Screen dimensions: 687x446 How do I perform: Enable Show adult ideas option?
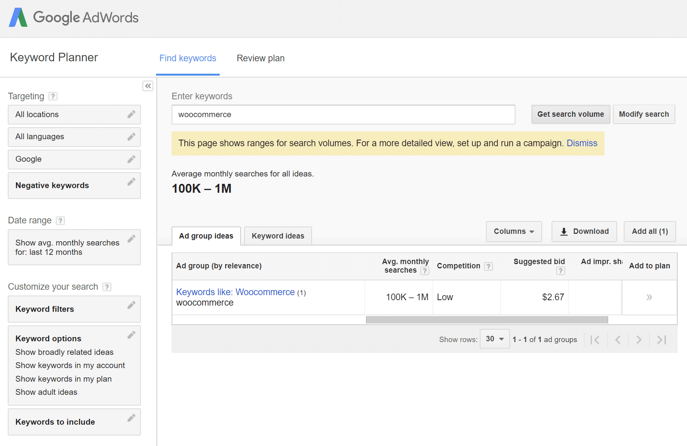(46, 392)
